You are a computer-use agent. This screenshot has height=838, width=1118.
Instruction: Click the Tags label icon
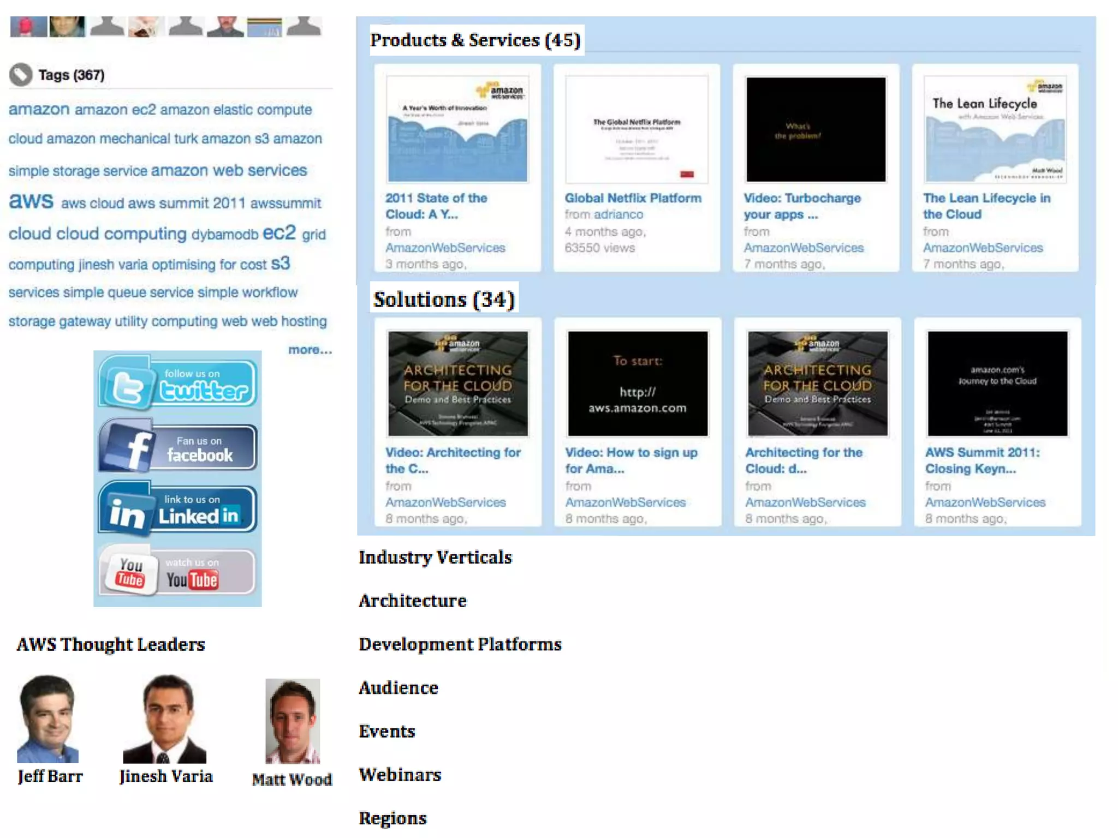(x=21, y=75)
